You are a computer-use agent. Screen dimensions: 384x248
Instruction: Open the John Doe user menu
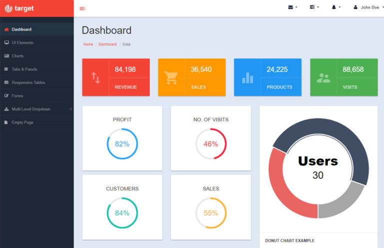[x=366, y=7]
